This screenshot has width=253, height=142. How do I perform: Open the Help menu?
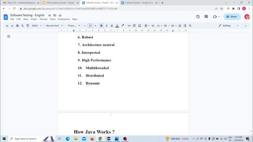75,19
